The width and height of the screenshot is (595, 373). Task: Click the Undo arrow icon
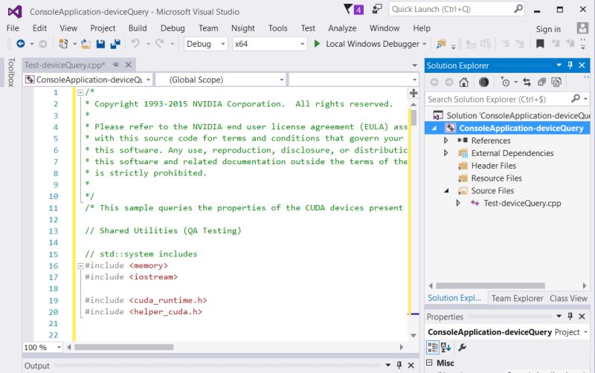click(x=135, y=44)
